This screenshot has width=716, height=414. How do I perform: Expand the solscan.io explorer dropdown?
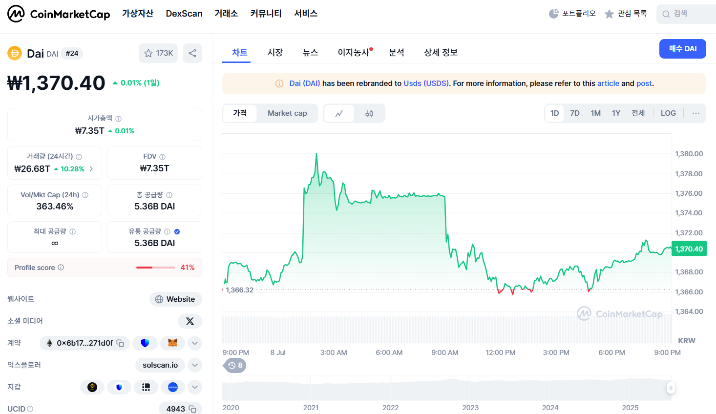tap(194, 365)
